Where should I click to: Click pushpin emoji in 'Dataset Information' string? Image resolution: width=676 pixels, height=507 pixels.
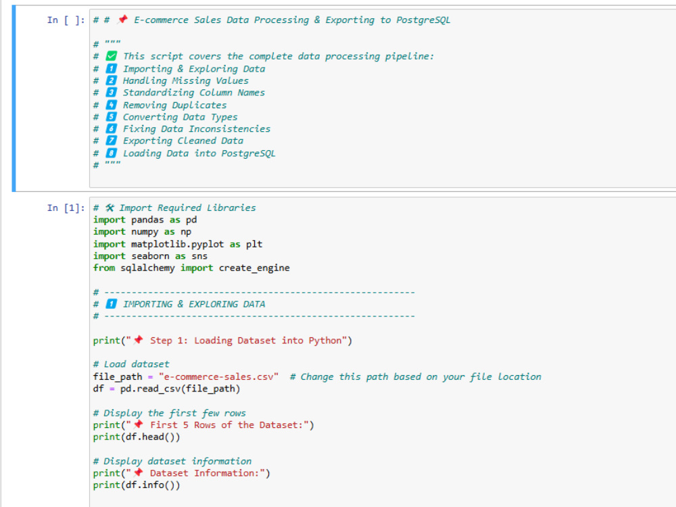(139, 473)
